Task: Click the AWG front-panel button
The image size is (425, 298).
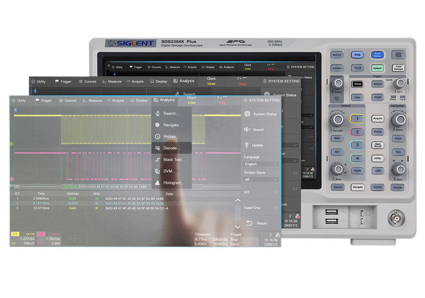Action: pyautogui.click(x=378, y=171)
